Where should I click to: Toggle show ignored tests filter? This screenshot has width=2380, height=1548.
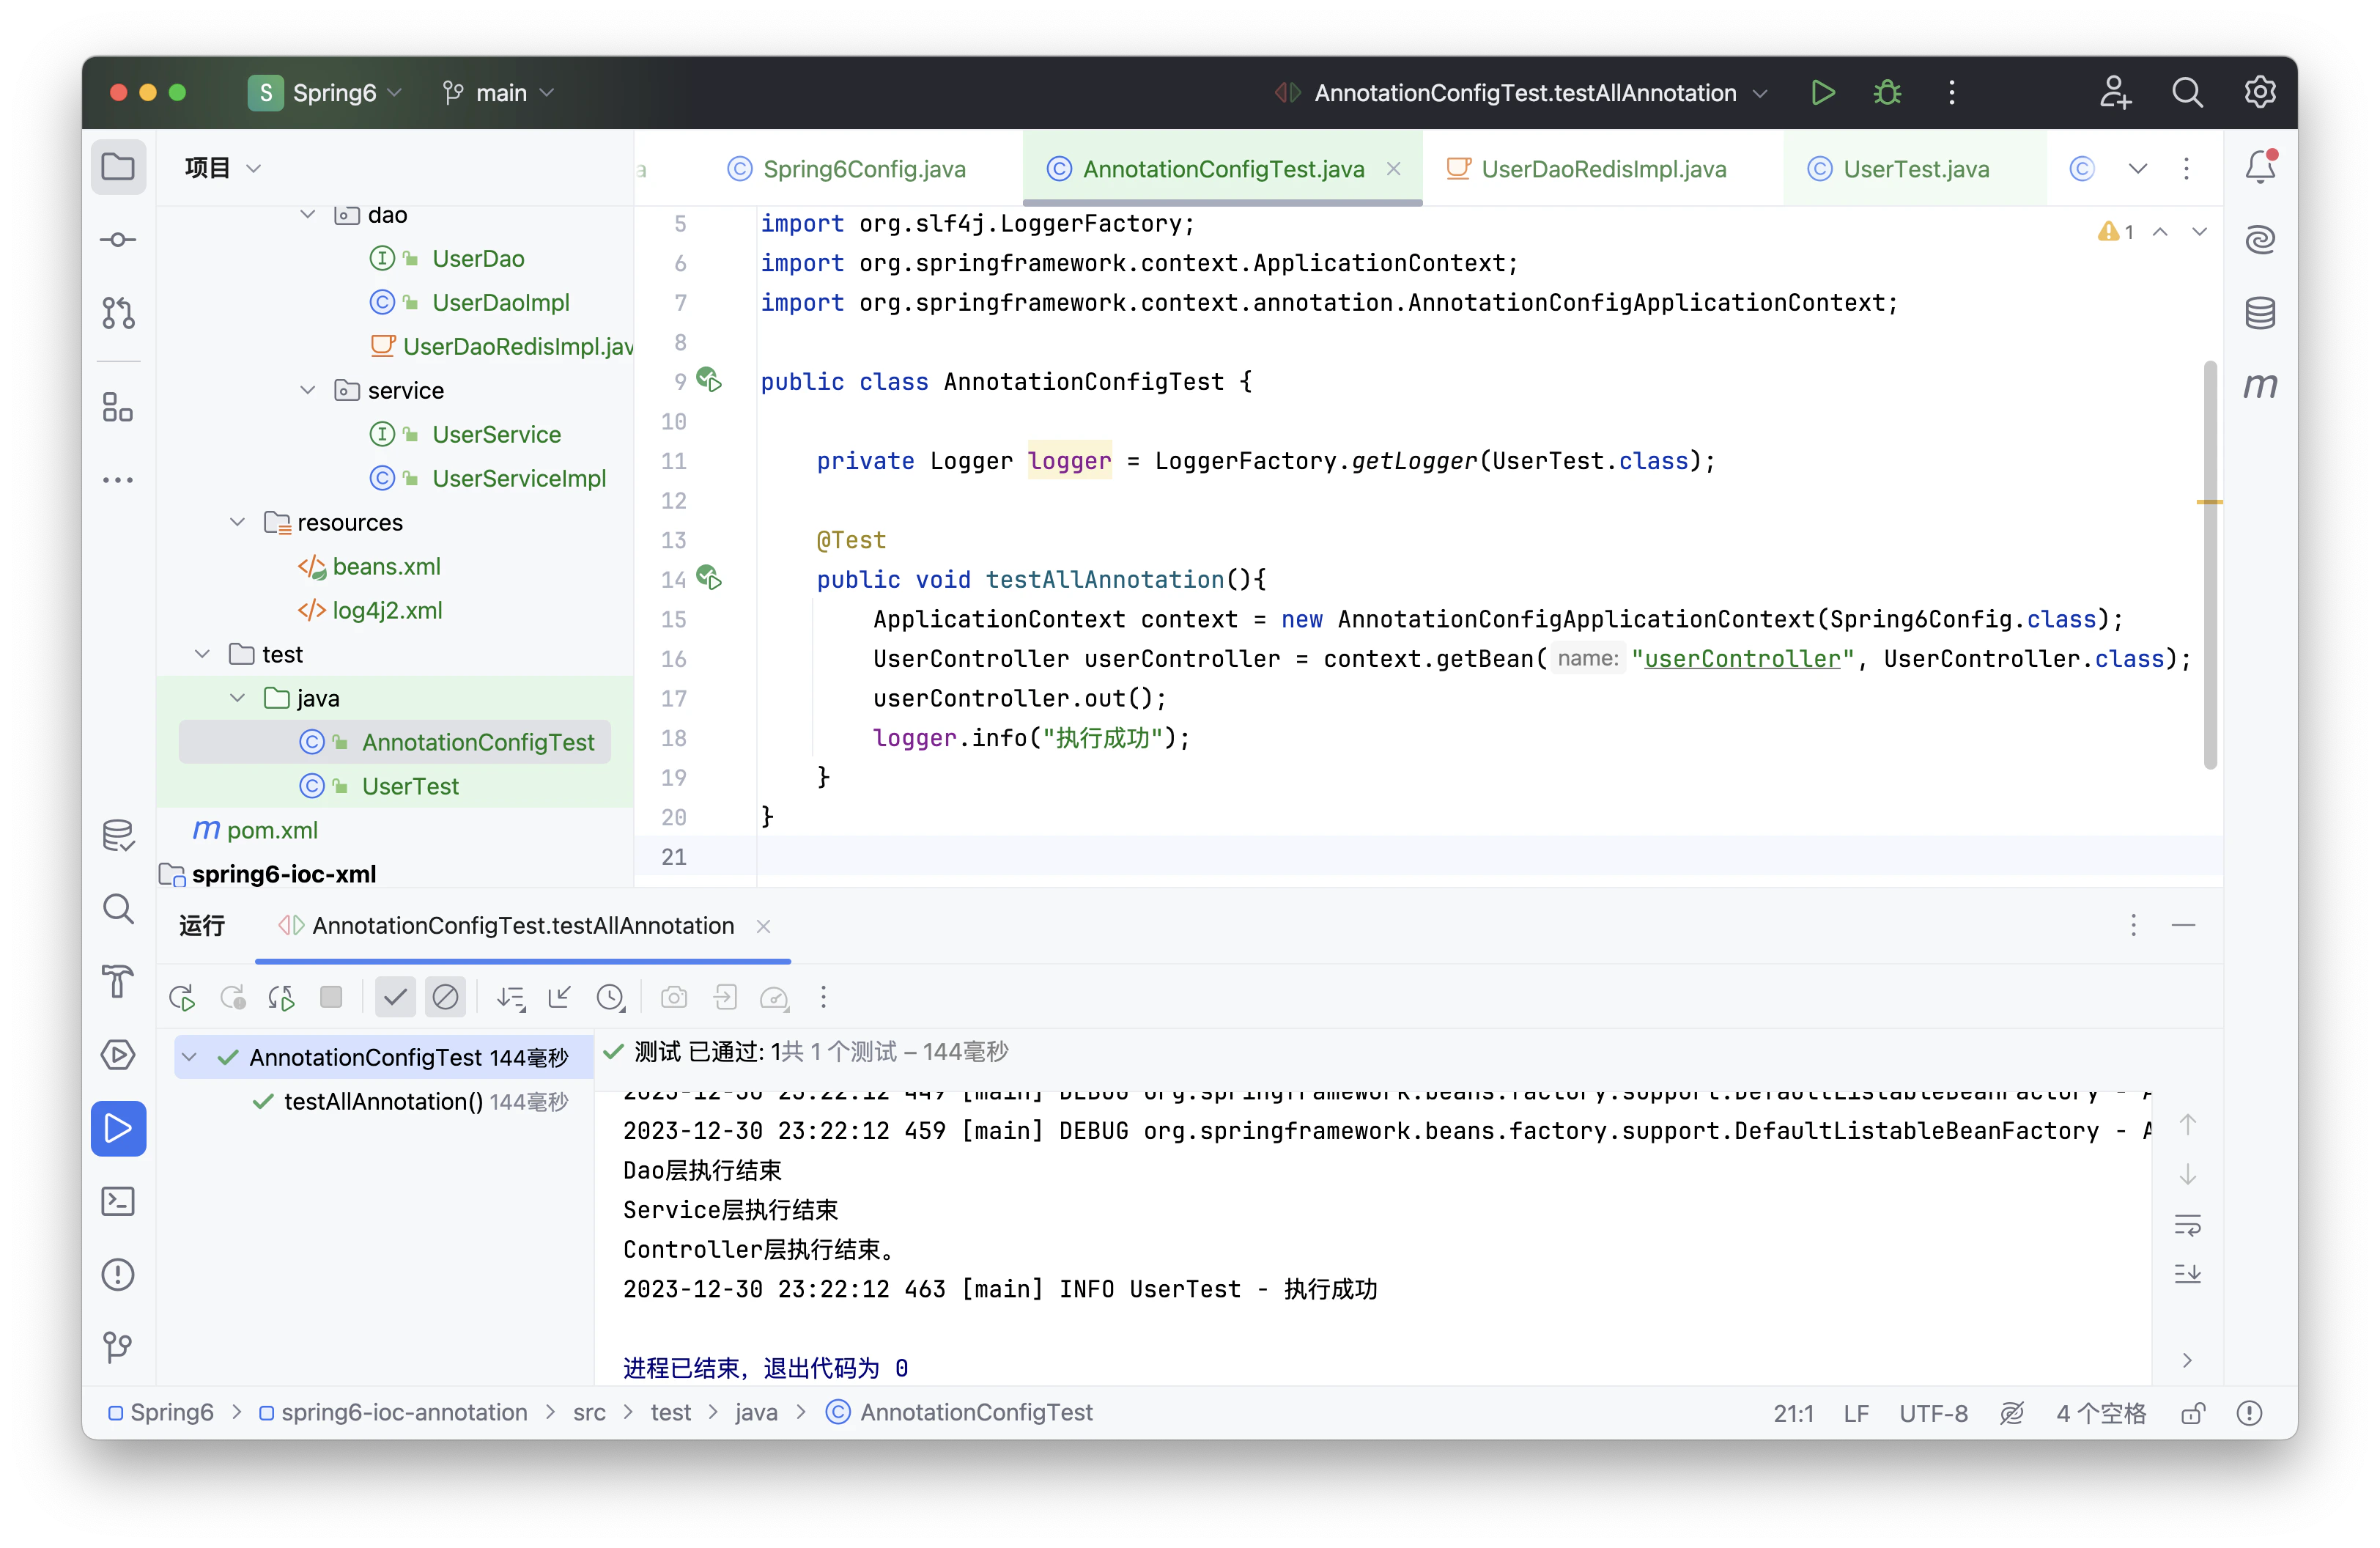point(445,997)
